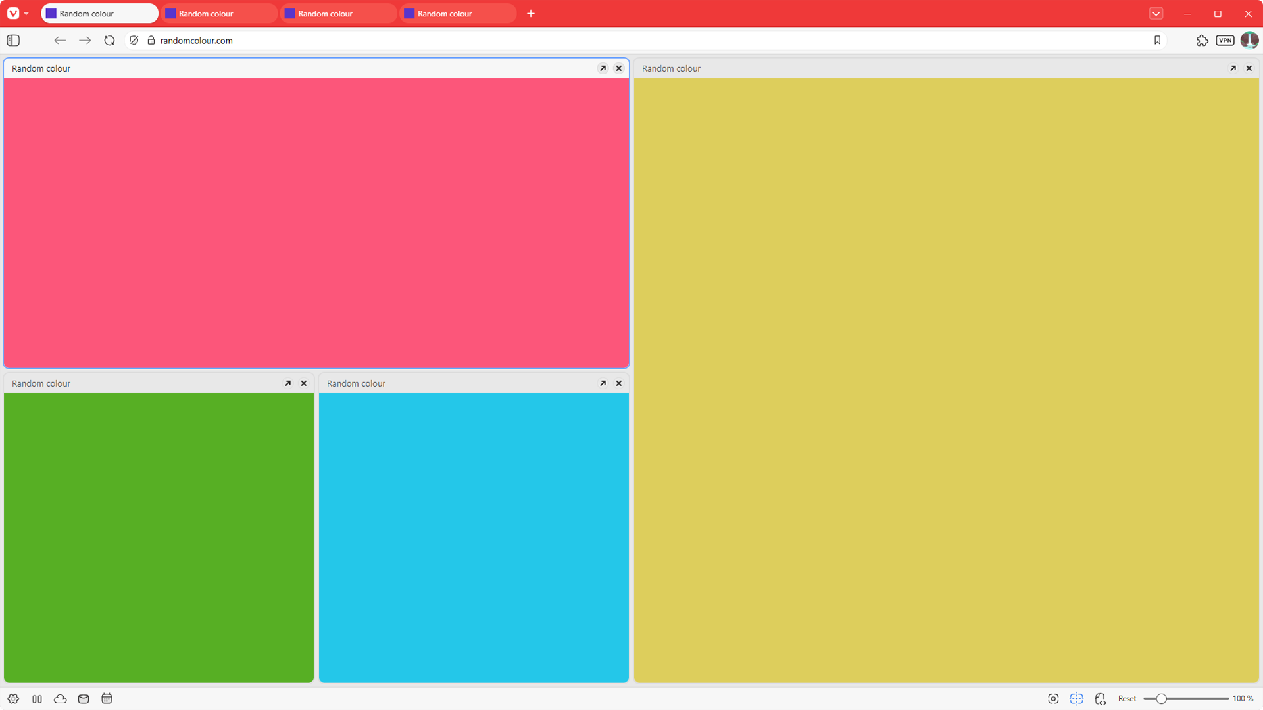Open the Mail icon in the status bar
The height and width of the screenshot is (710, 1263).
(x=83, y=699)
